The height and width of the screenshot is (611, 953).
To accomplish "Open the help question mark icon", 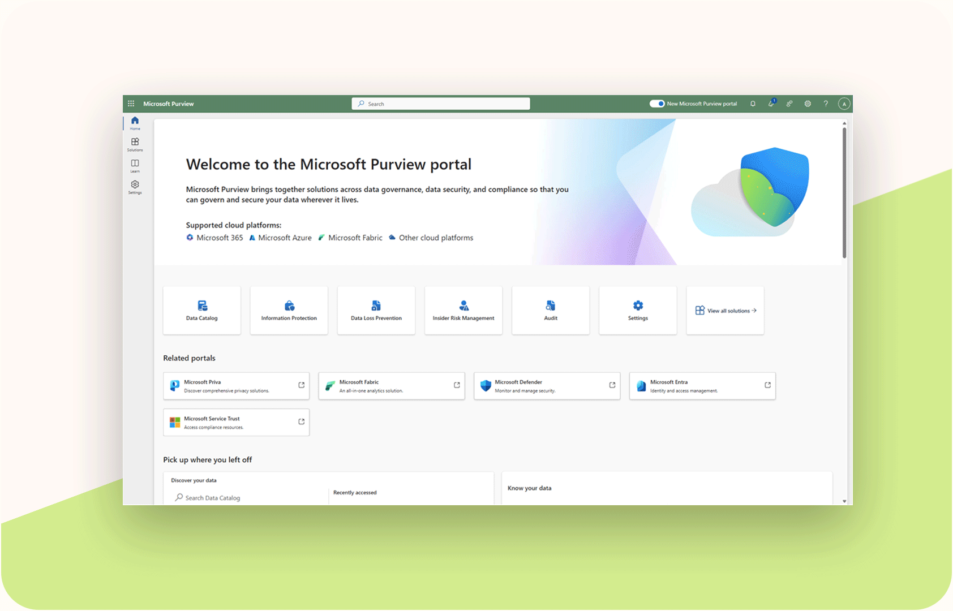I will pyautogui.click(x=826, y=104).
